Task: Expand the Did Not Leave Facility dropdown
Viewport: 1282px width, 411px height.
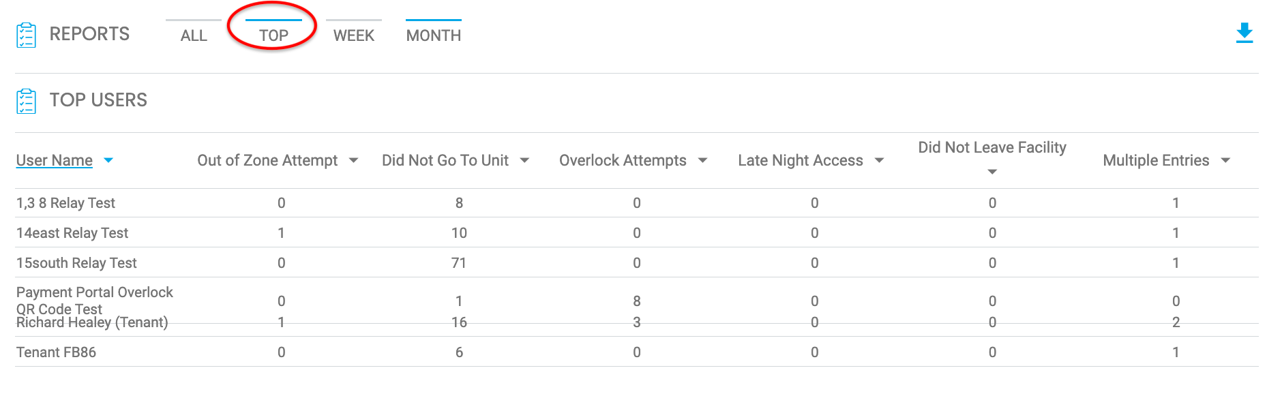Action: pyautogui.click(x=993, y=172)
